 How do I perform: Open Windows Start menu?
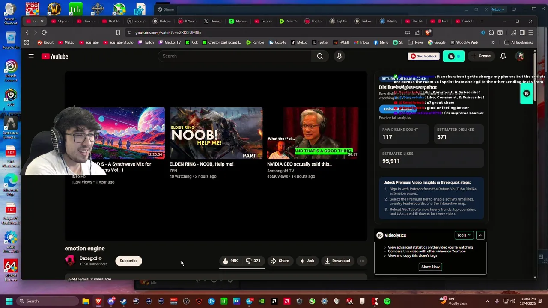pos(9,301)
